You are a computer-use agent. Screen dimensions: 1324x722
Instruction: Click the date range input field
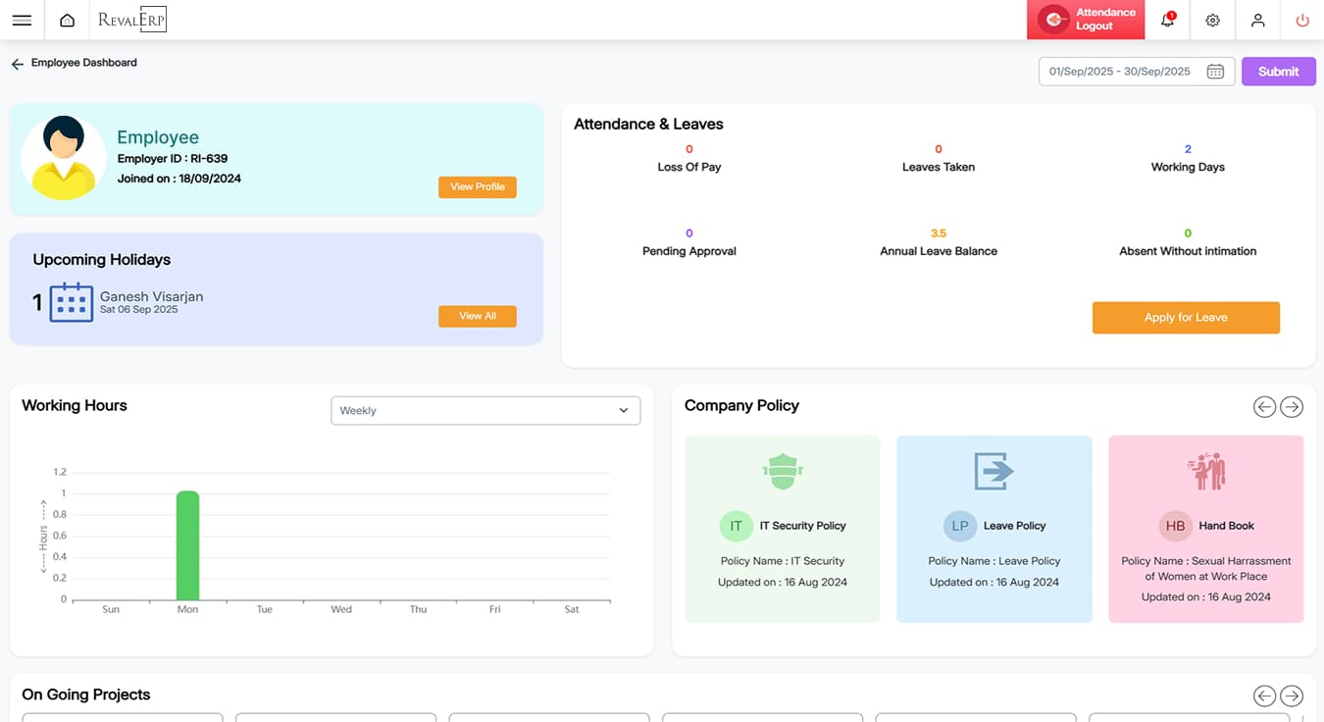point(1137,72)
